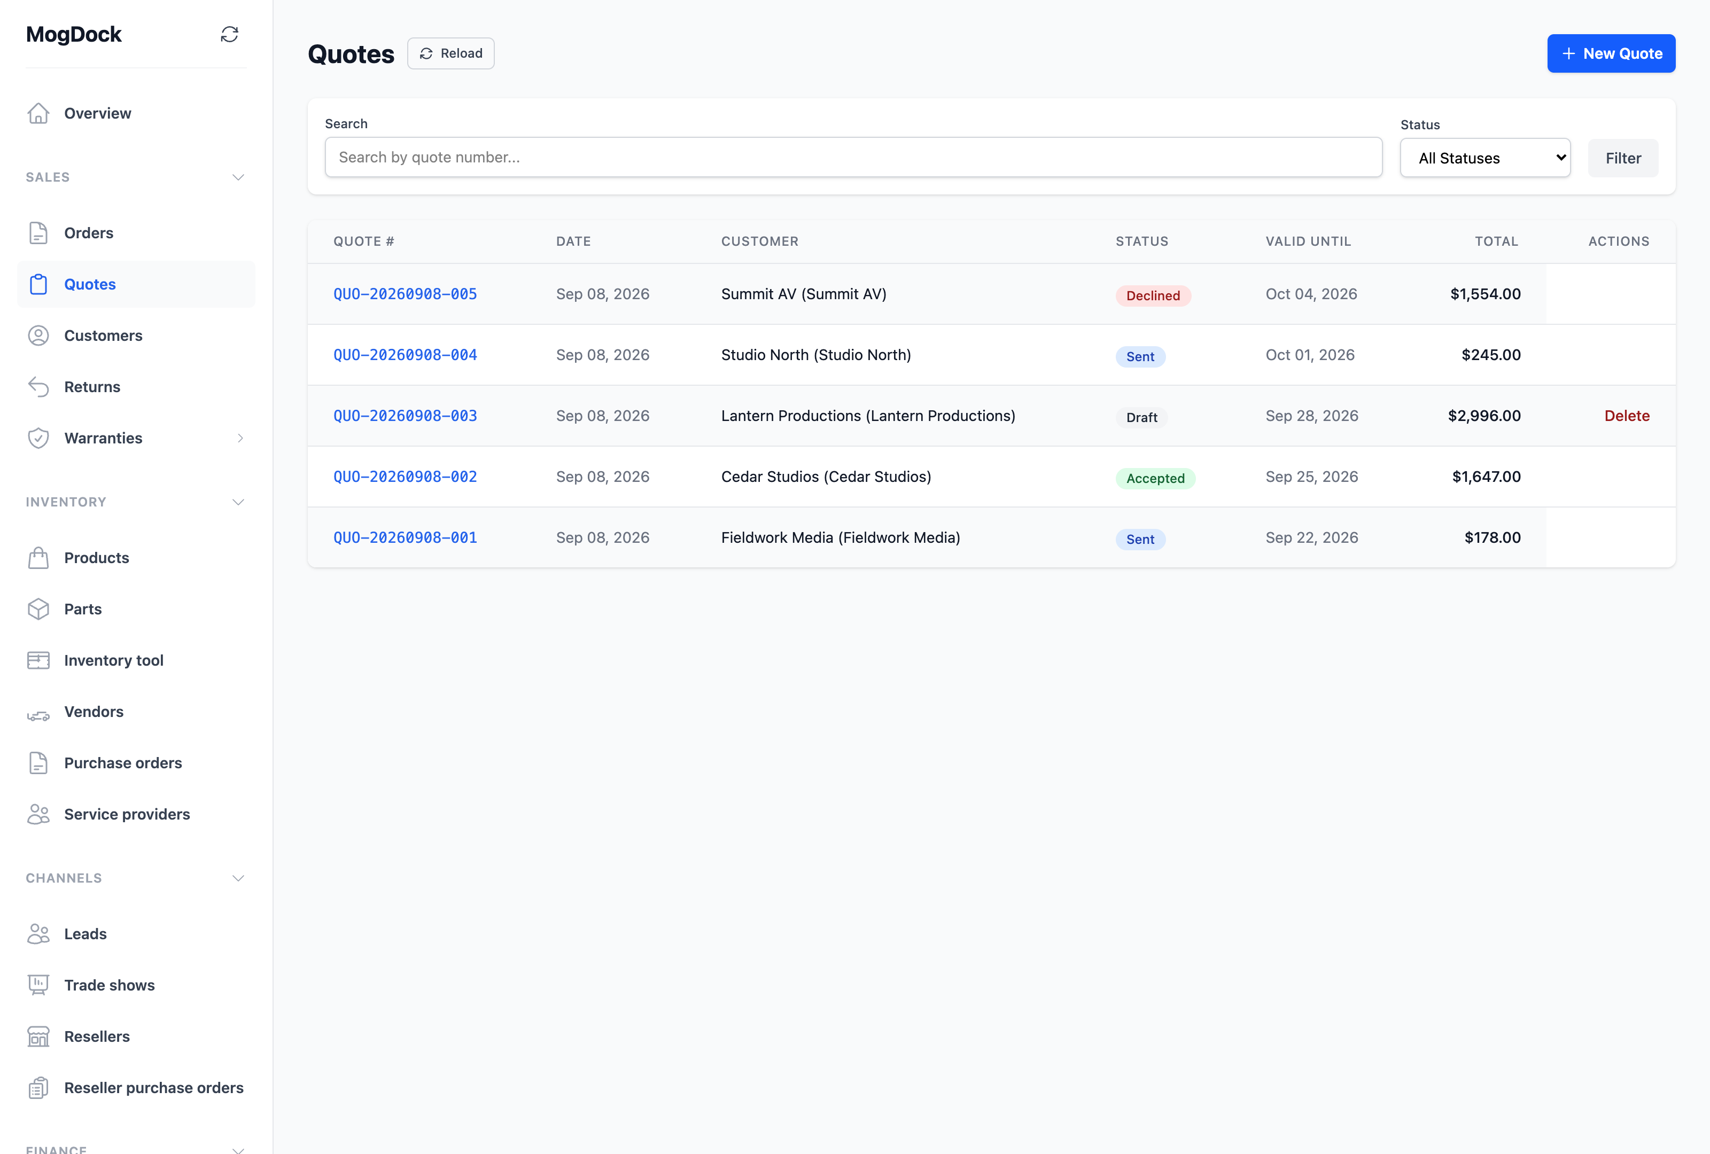
Task: Click the Oct 04, 2026 valid-until date
Action: (1311, 294)
